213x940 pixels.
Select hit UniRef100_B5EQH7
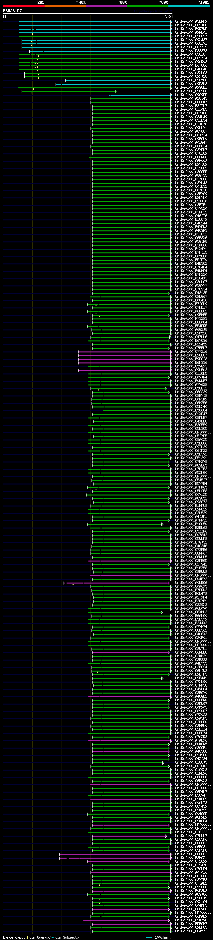191,924
